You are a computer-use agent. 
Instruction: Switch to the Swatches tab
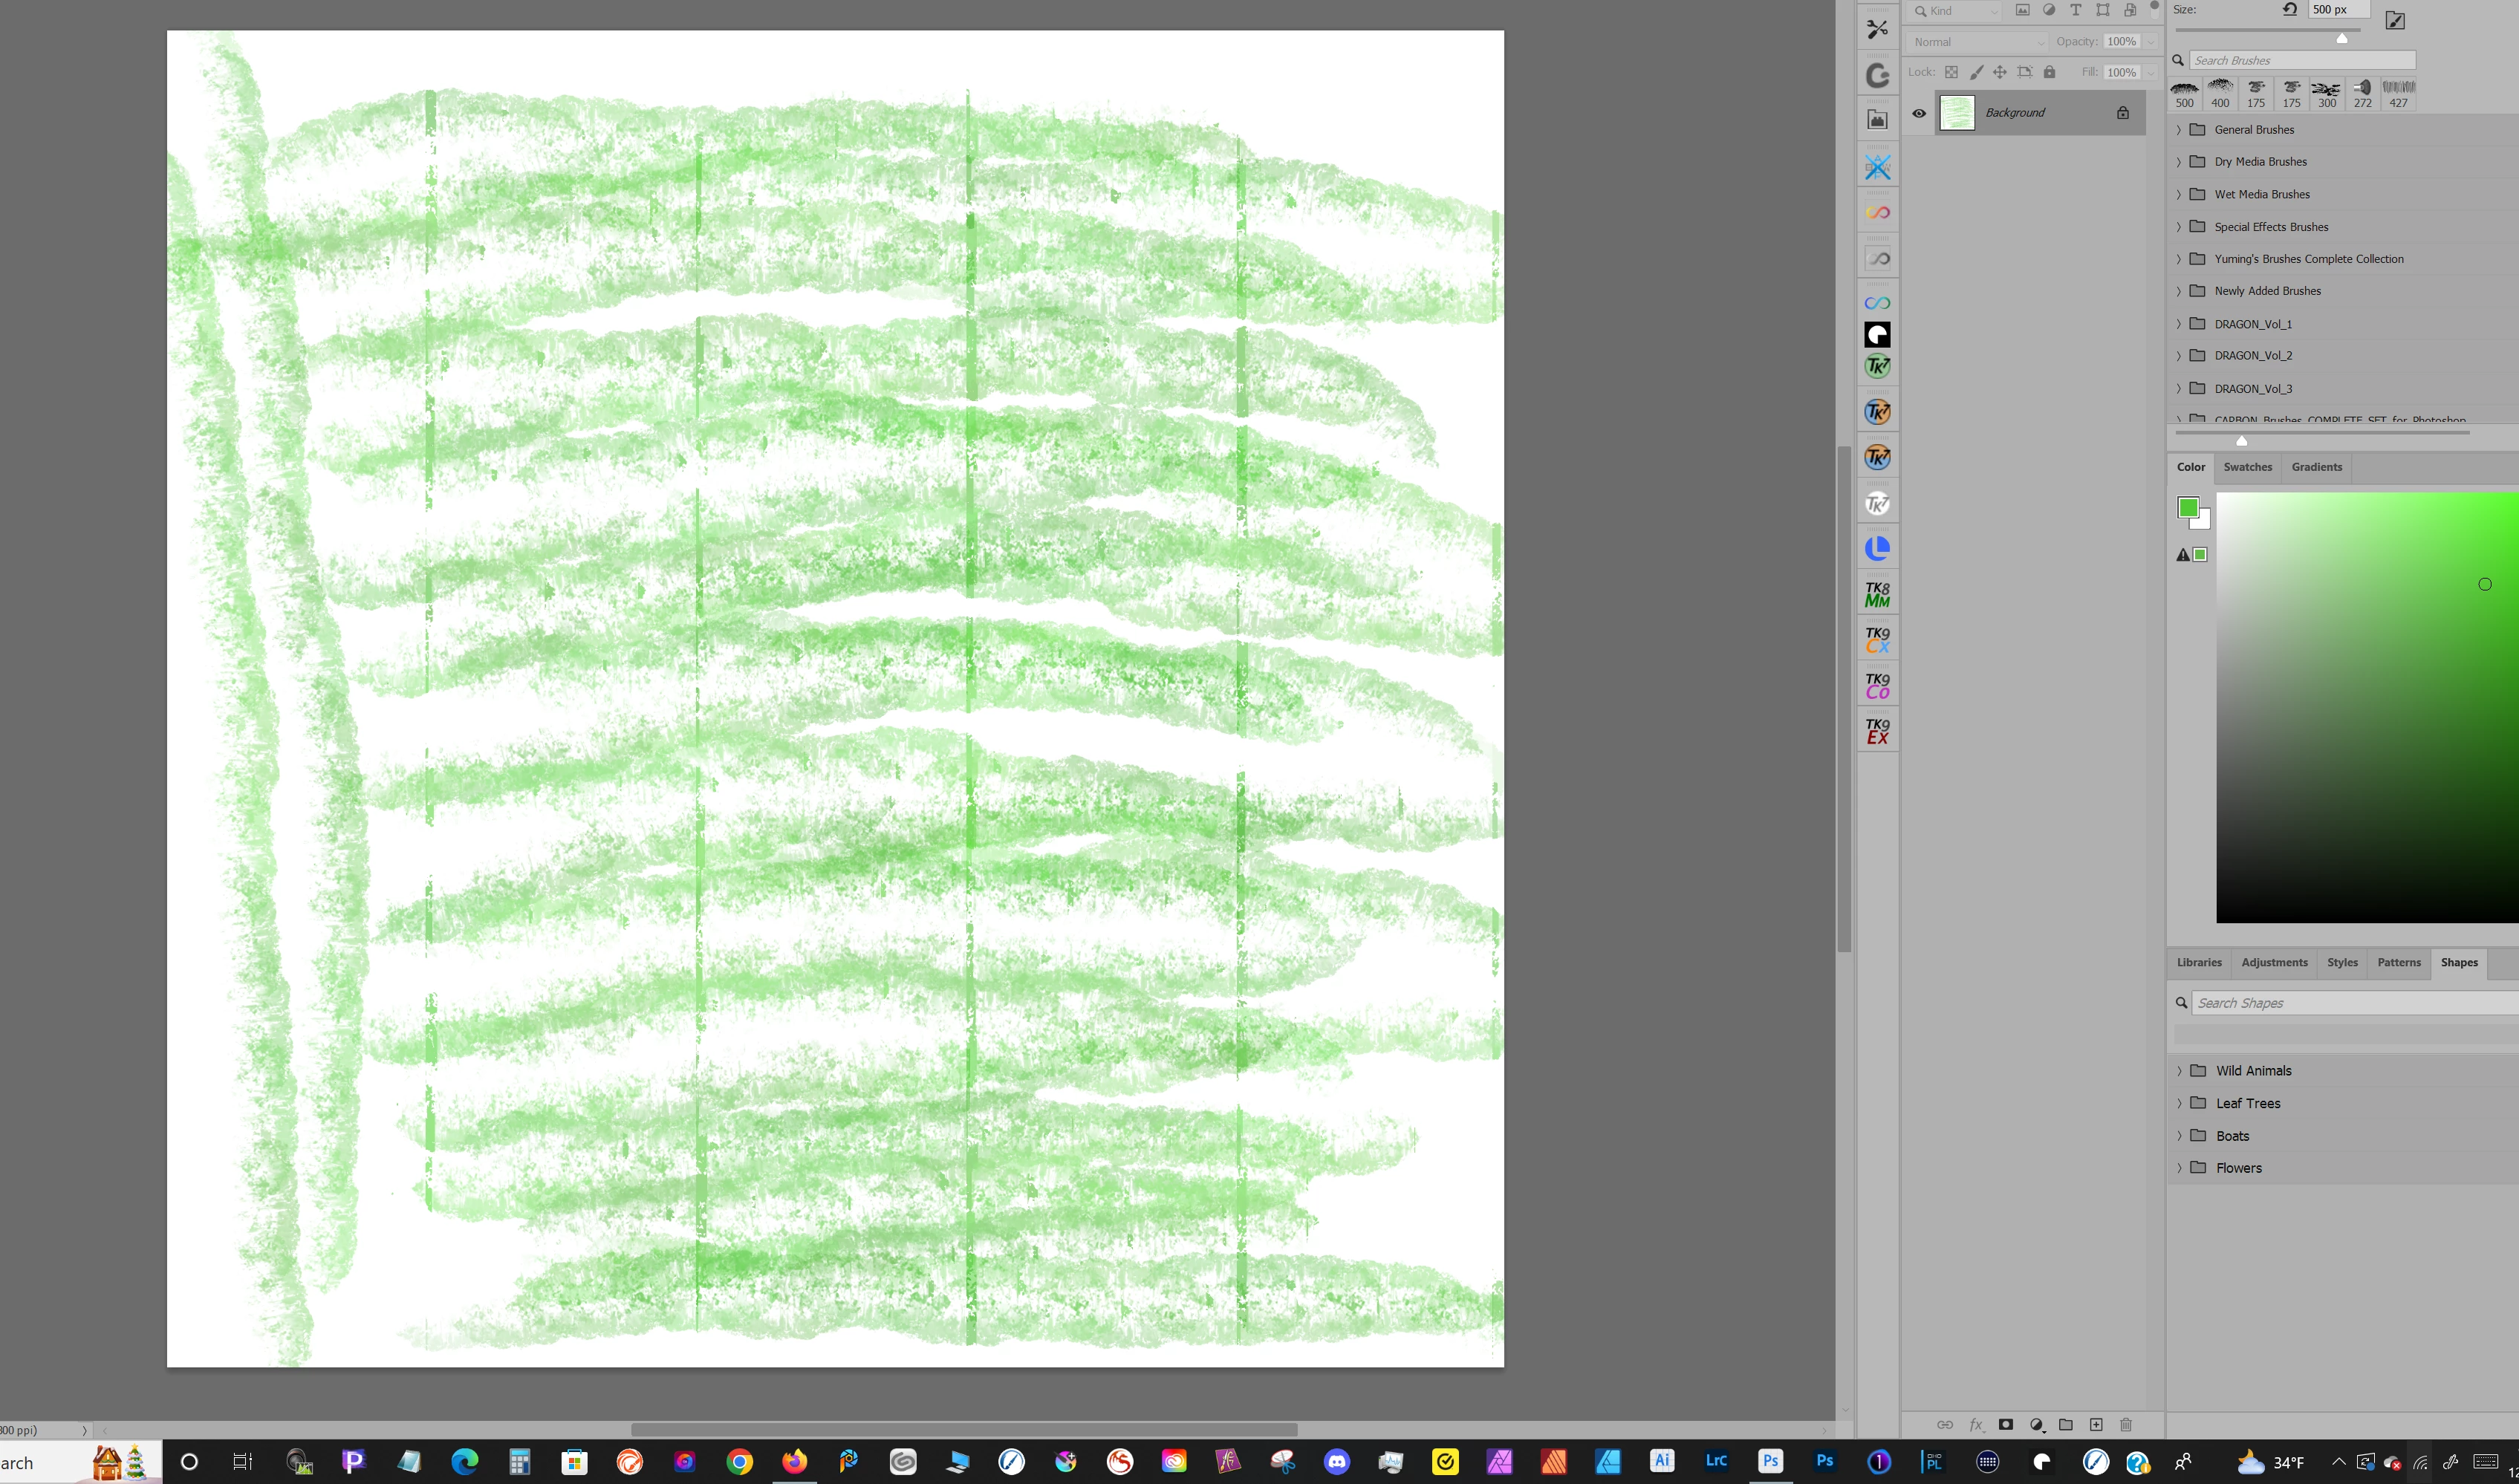pos(2247,467)
